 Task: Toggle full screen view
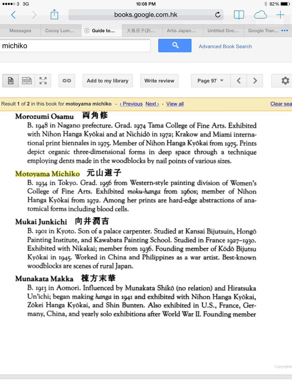coord(43,81)
